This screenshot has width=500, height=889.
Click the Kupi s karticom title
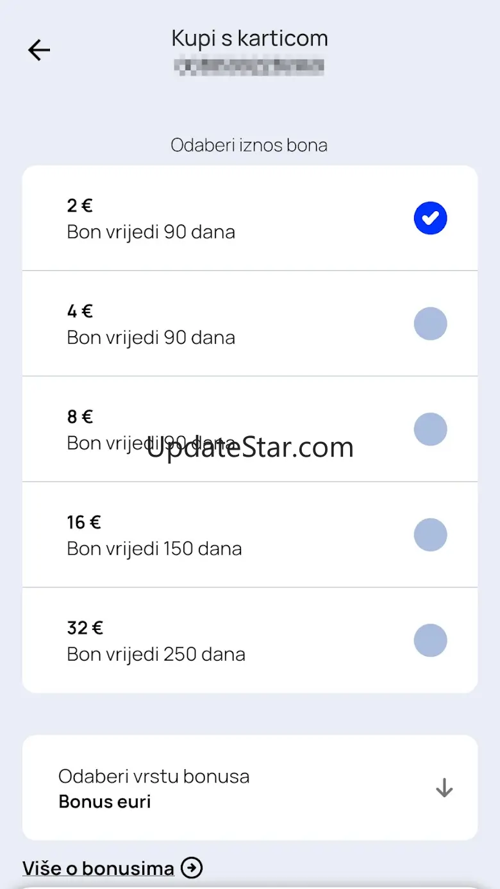pyautogui.click(x=249, y=38)
